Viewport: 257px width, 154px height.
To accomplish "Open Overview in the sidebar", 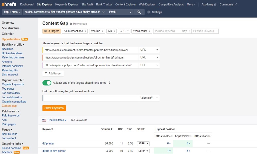I will coord(8,23).
